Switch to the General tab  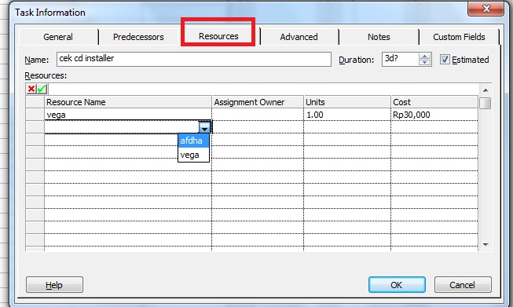[x=58, y=37]
